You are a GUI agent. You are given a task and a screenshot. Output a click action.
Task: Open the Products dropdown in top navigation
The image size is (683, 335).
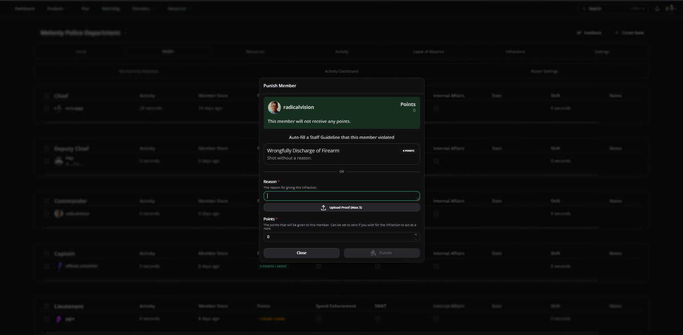57,9
